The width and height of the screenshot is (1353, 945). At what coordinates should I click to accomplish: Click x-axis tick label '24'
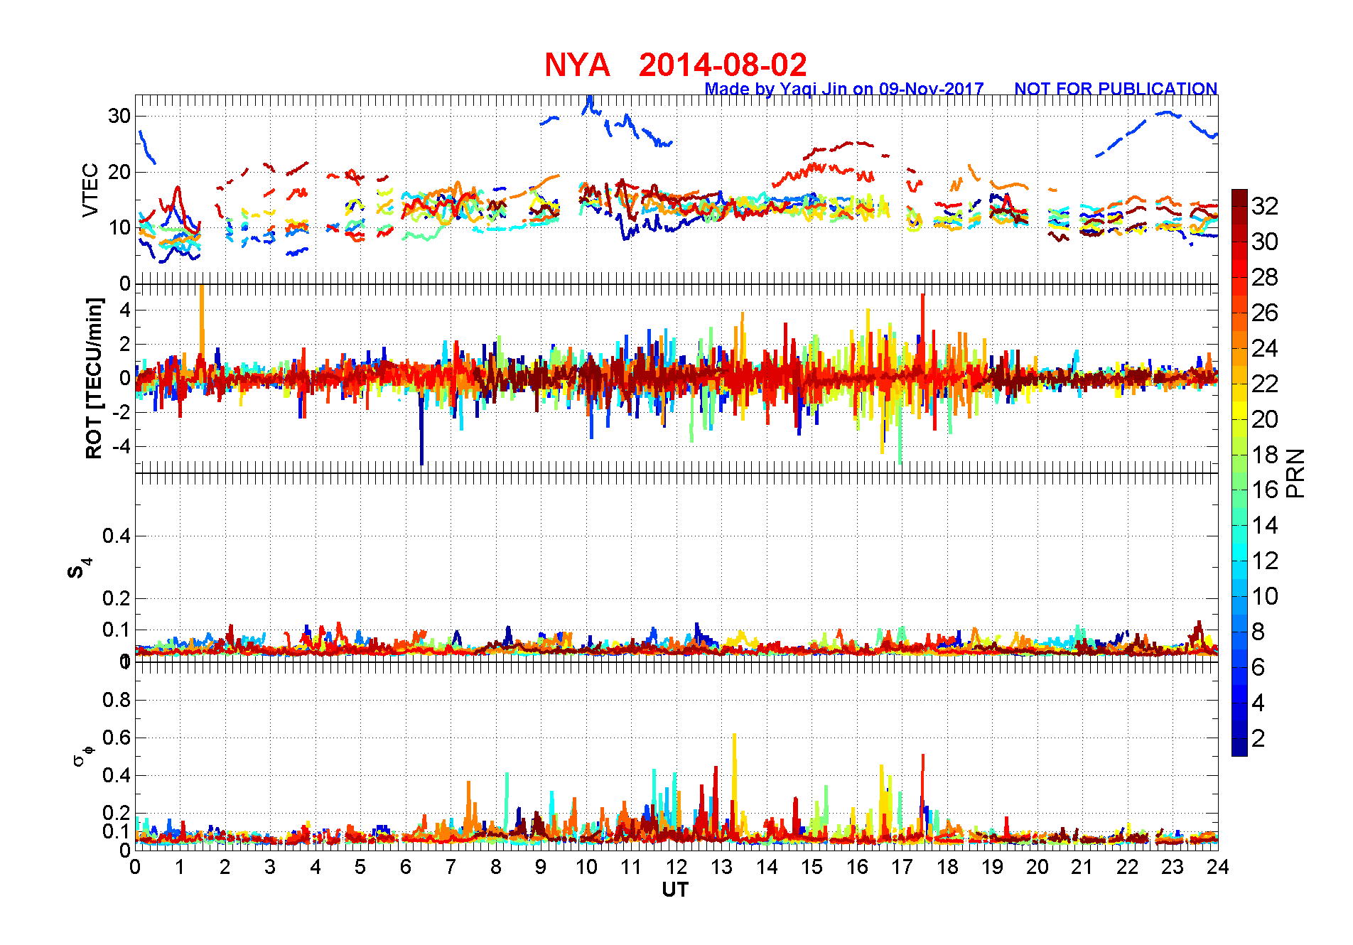1218,867
